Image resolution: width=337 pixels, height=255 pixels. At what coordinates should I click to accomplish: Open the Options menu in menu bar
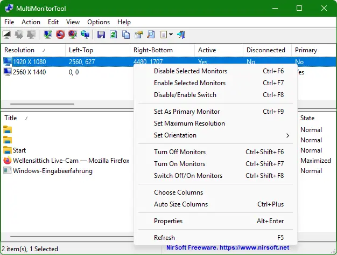pos(99,22)
